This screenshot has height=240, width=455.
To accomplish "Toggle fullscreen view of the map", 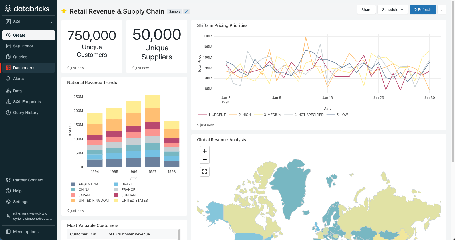I will coord(205,172).
